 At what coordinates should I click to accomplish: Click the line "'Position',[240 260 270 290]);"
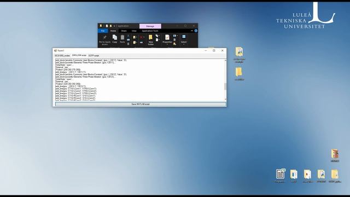(68, 69)
